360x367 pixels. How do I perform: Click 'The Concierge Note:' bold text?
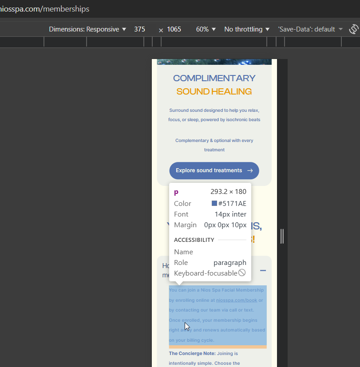click(192, 353)
